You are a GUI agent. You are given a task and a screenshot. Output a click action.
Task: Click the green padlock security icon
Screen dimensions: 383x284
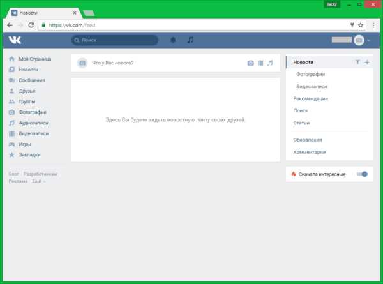(x=43, y=25)
